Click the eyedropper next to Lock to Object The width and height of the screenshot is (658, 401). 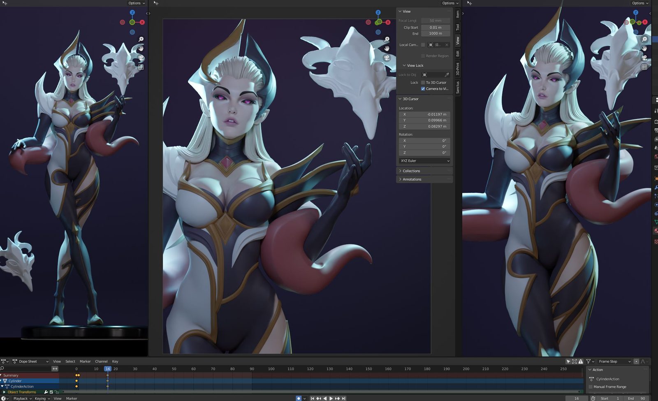point(447,75)
